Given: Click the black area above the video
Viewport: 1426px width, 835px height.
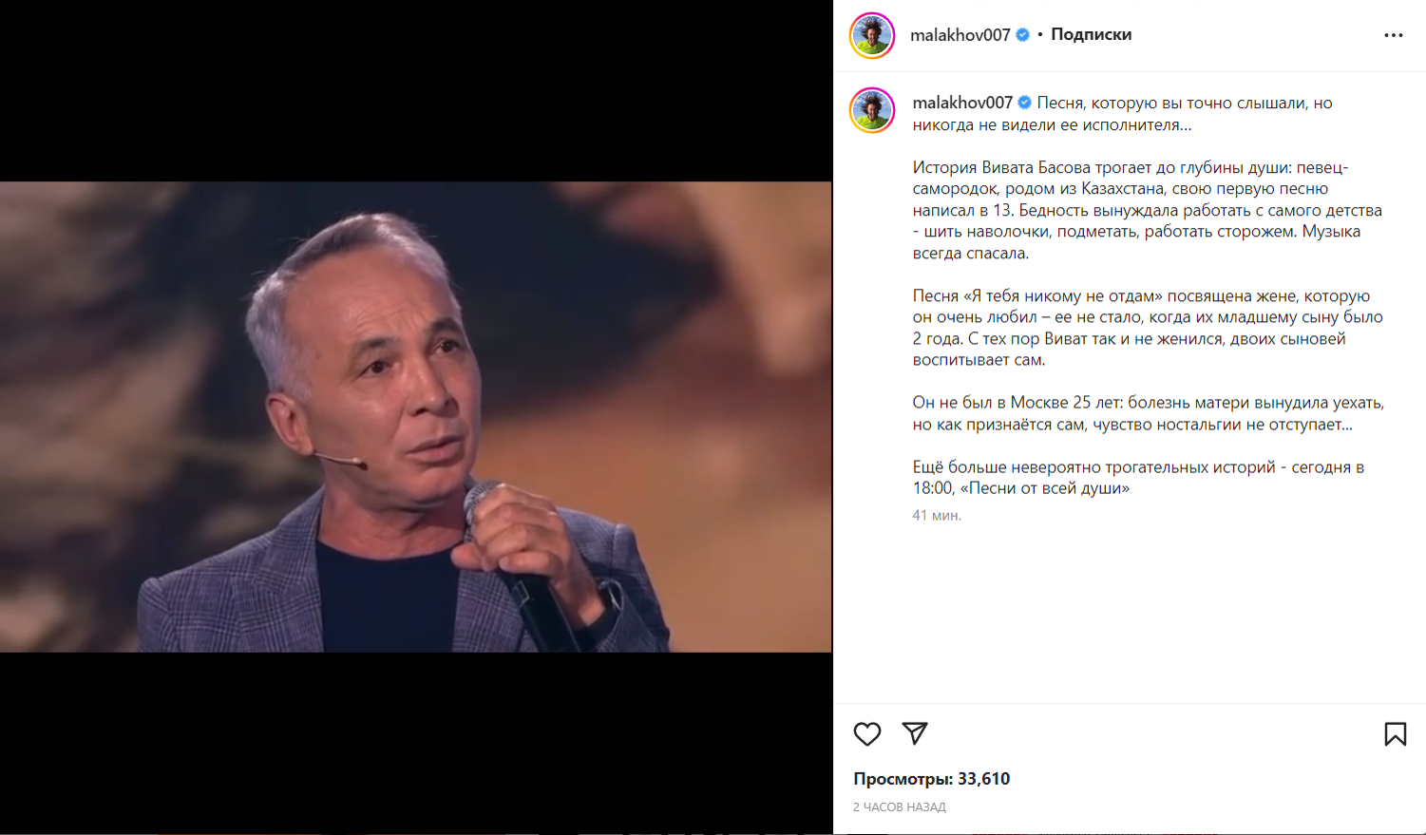Looking at the screenshot, I should [x=415, y=90].
